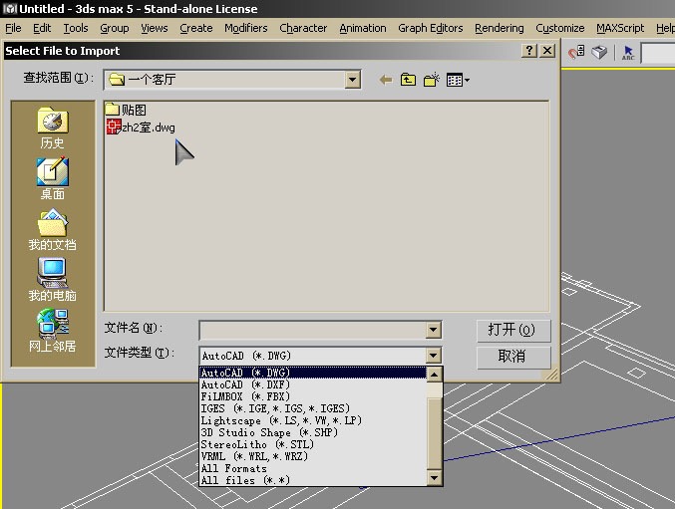Viewport: 675px width, 509px height.
Task: Choose Lightscape (*.LS,*.VW,*.LP) file type
Action: tap(313, 420)
